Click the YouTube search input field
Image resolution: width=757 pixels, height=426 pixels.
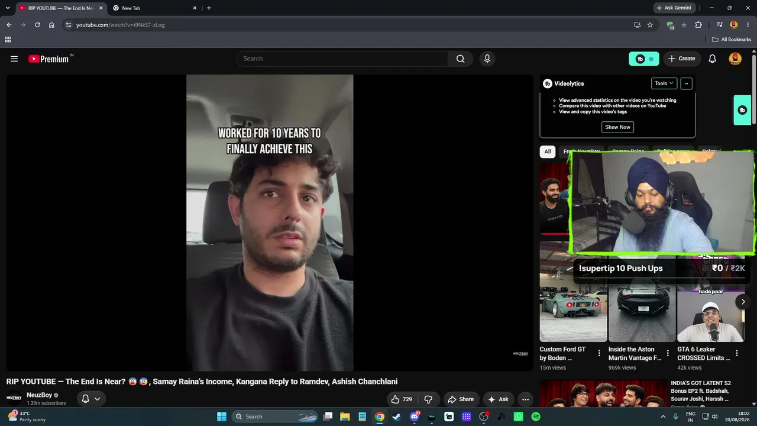point(342,59)
